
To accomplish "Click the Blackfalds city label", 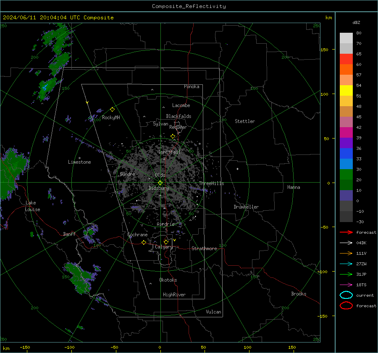I will click(x=178, y=116).
